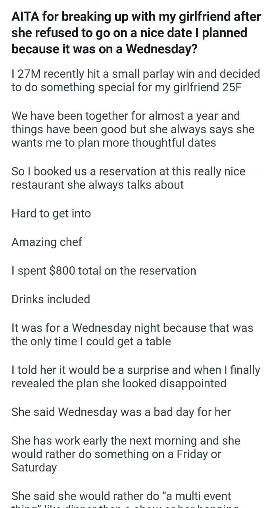The width and height of the screenshot is (273, 508).
Task: Open the AITA post title about breaking up
Action: pyautogui.click(x=136, y=33)
